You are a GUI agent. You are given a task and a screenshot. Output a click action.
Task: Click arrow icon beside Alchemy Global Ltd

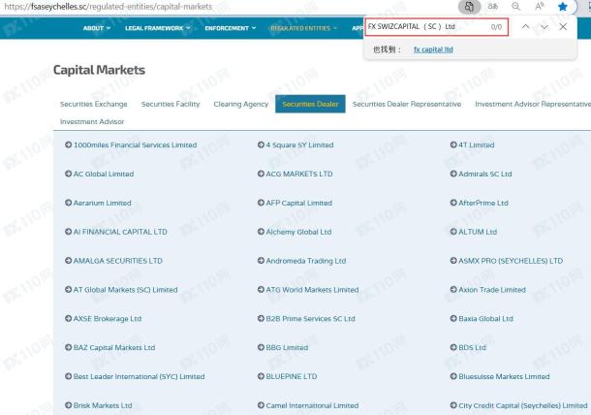coord(261,232)
